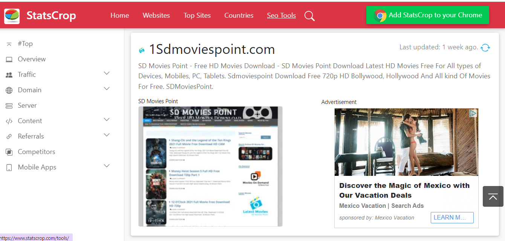Click 'Mexico Vacation | Search Ads' text

[381, 206]
